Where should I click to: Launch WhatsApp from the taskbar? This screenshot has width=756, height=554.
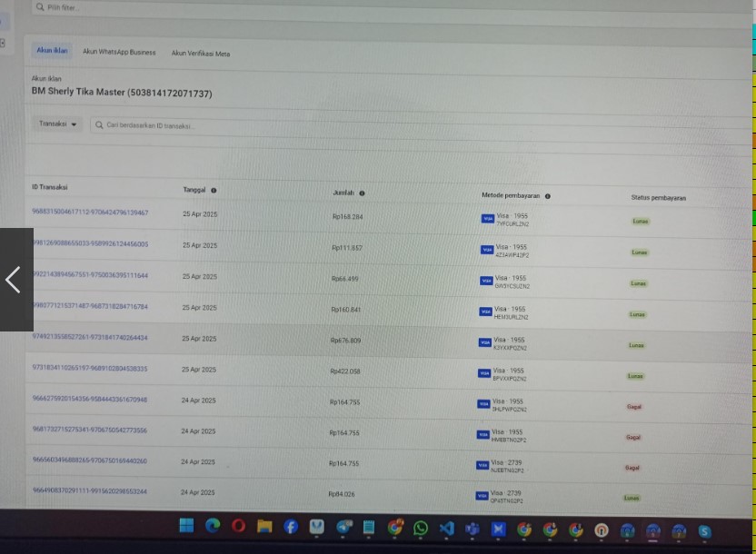point(421,528)
